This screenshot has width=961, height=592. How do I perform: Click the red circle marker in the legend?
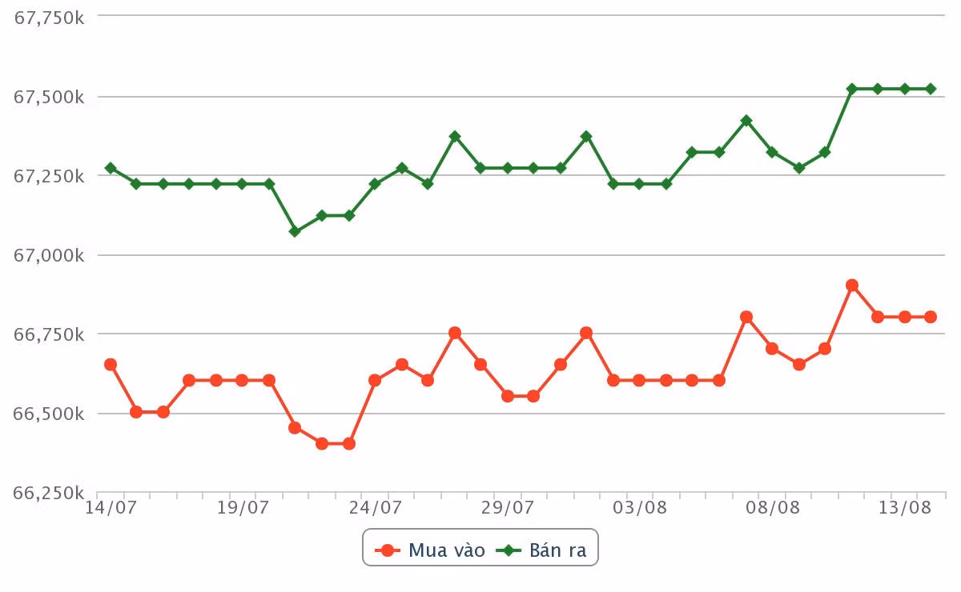(x=389, y=550)
